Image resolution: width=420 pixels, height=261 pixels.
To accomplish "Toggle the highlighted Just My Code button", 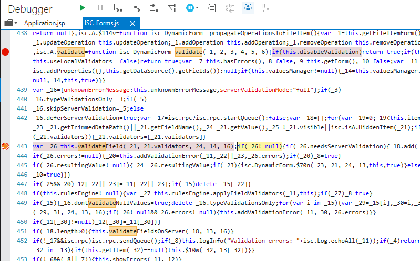I will coord(248,8).
